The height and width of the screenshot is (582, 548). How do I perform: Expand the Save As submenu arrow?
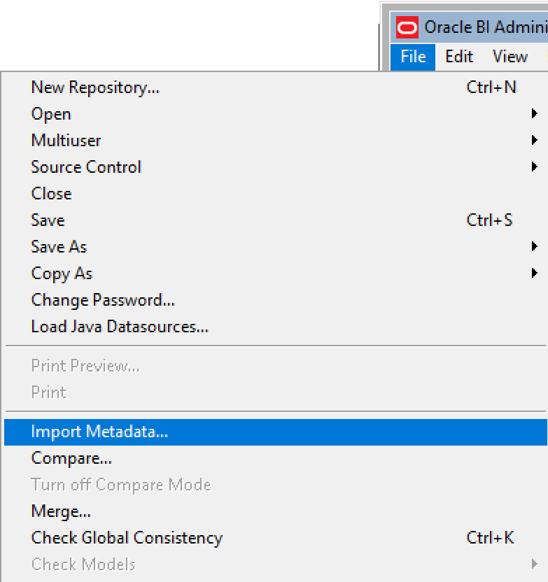coord(534,247)
